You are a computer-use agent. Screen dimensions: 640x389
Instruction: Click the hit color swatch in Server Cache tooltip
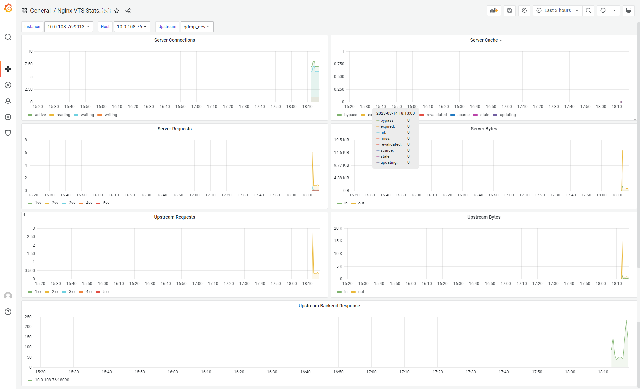click(x=378, y=132)
